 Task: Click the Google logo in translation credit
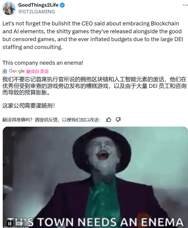pyautogui.click(x=17, y=71)
